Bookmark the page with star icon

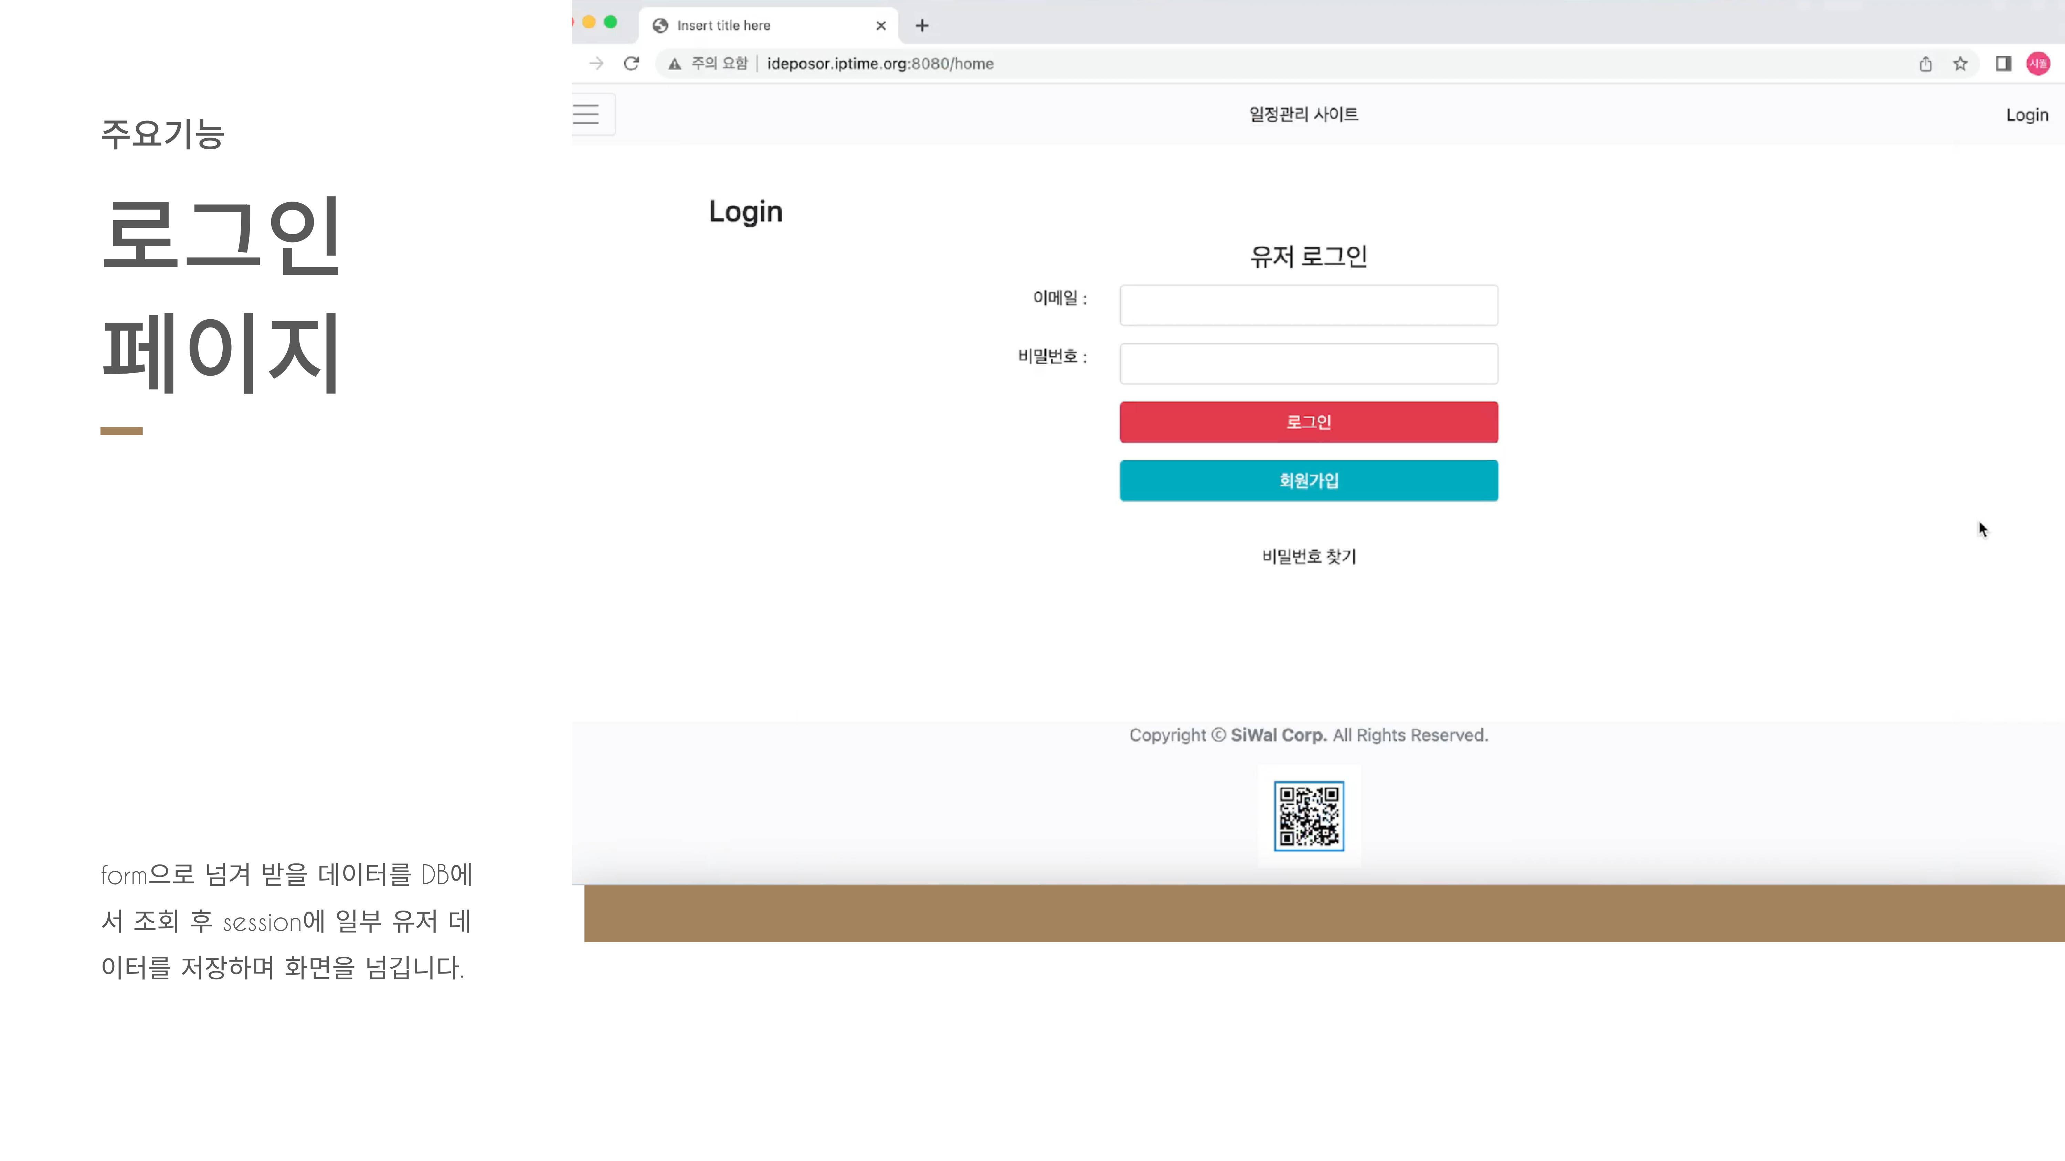click(1961, 63)
